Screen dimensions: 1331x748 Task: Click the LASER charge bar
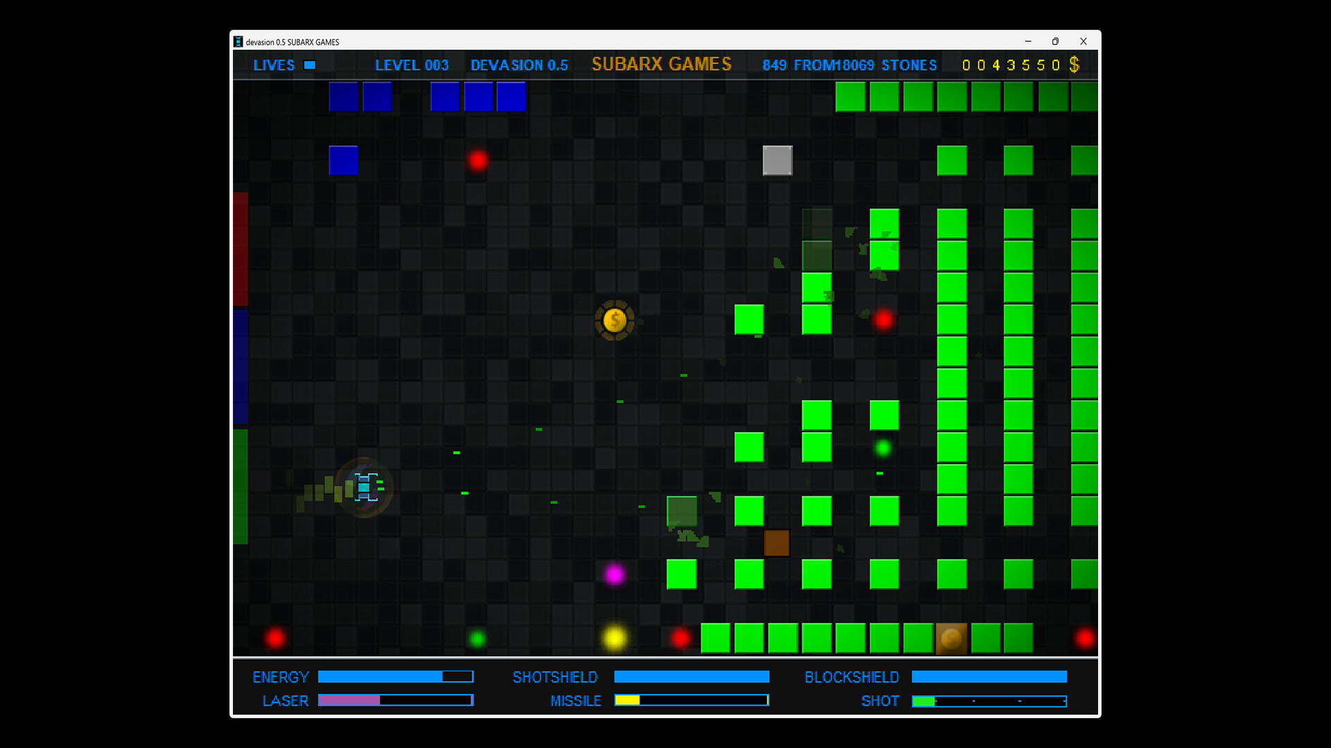pyautogui.click(x=395, y=701)
